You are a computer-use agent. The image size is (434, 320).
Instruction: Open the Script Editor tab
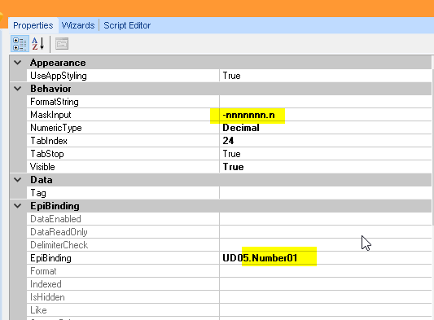(x=127, y=25)
